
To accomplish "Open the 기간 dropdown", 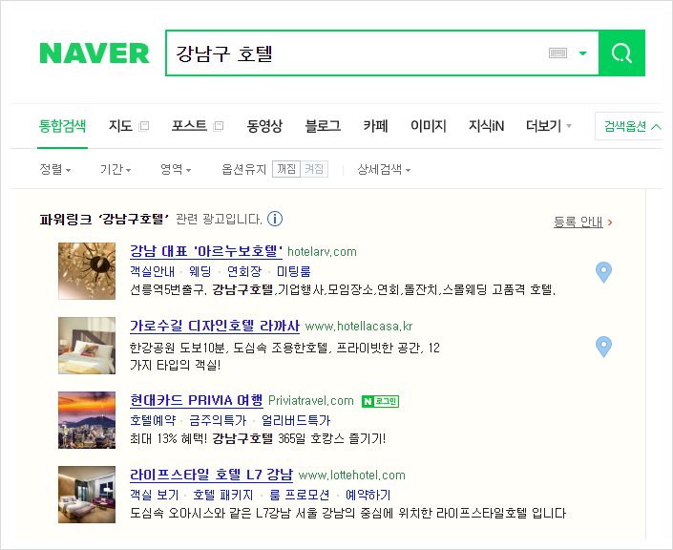I will (x=116, y=169).
